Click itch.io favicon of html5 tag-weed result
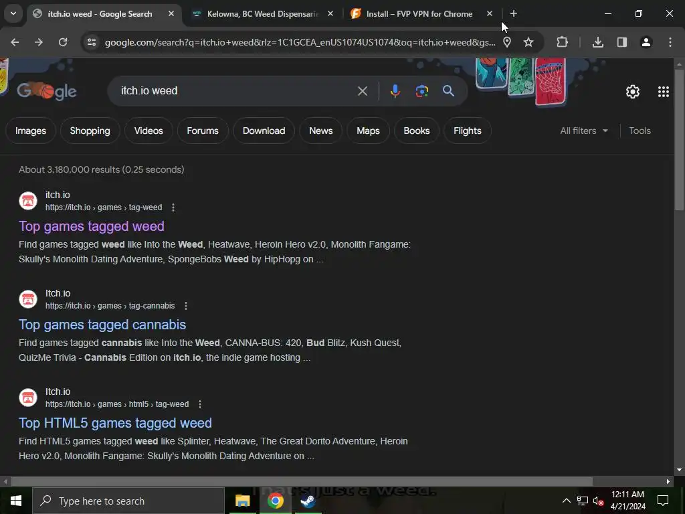The image size is (685, 514). [x=28, y=398]
